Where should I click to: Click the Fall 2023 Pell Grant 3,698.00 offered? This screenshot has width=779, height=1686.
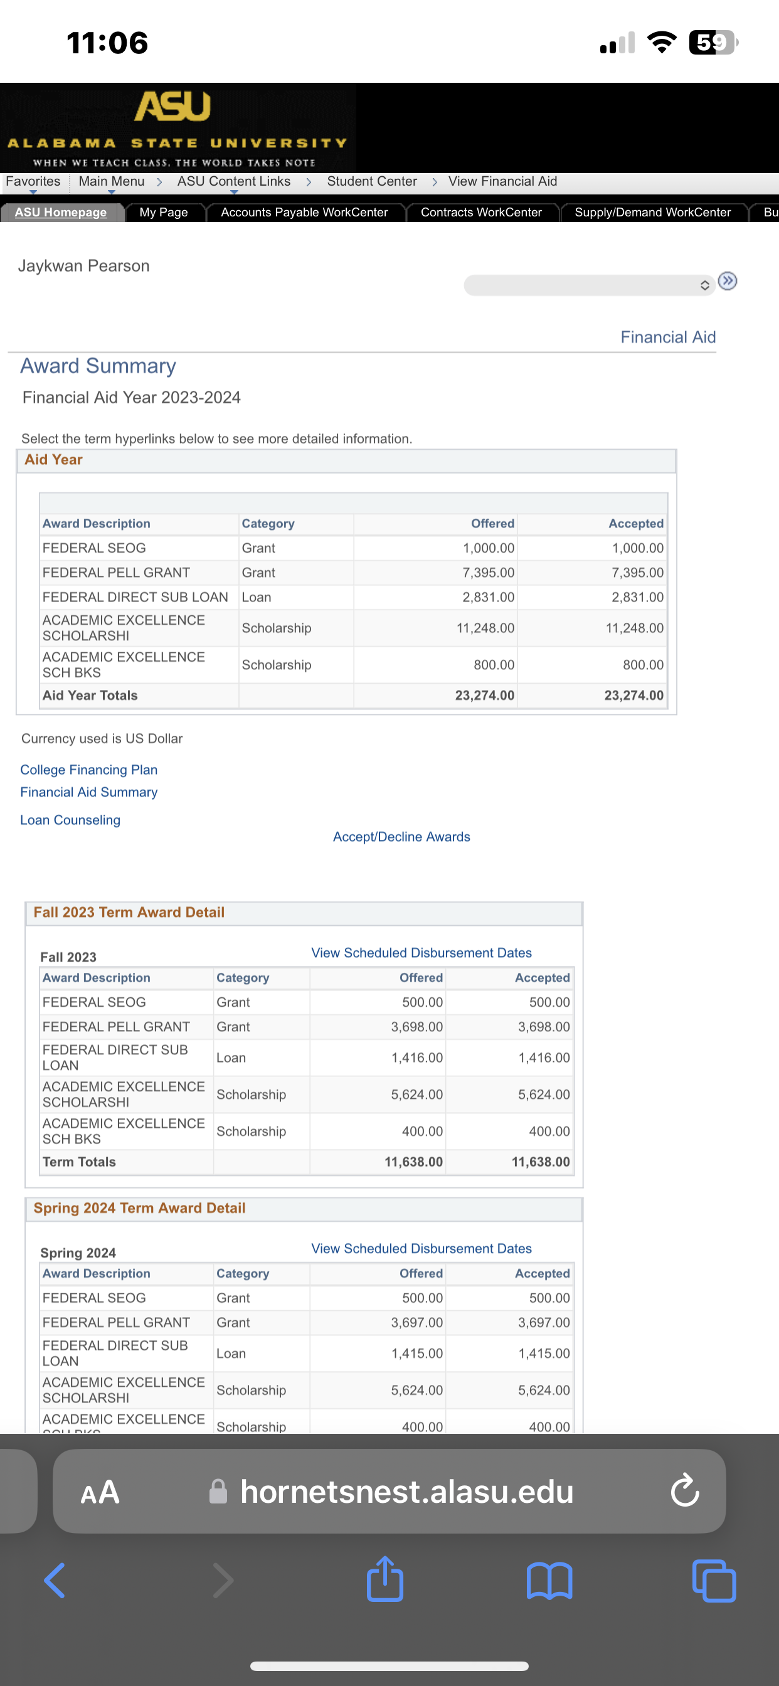tap(417, 1027)
